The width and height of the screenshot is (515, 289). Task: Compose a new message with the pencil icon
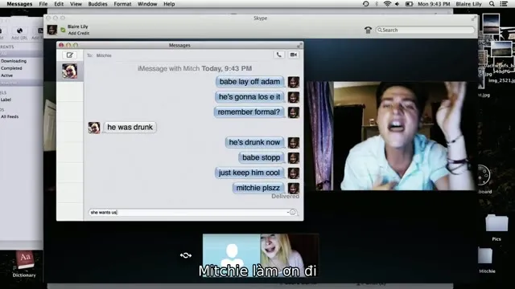tap(70, 55)
